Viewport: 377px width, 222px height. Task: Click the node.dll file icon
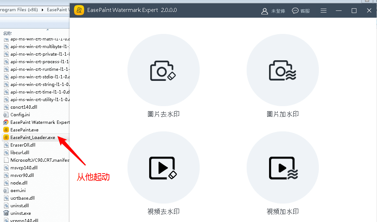point(6,183)
